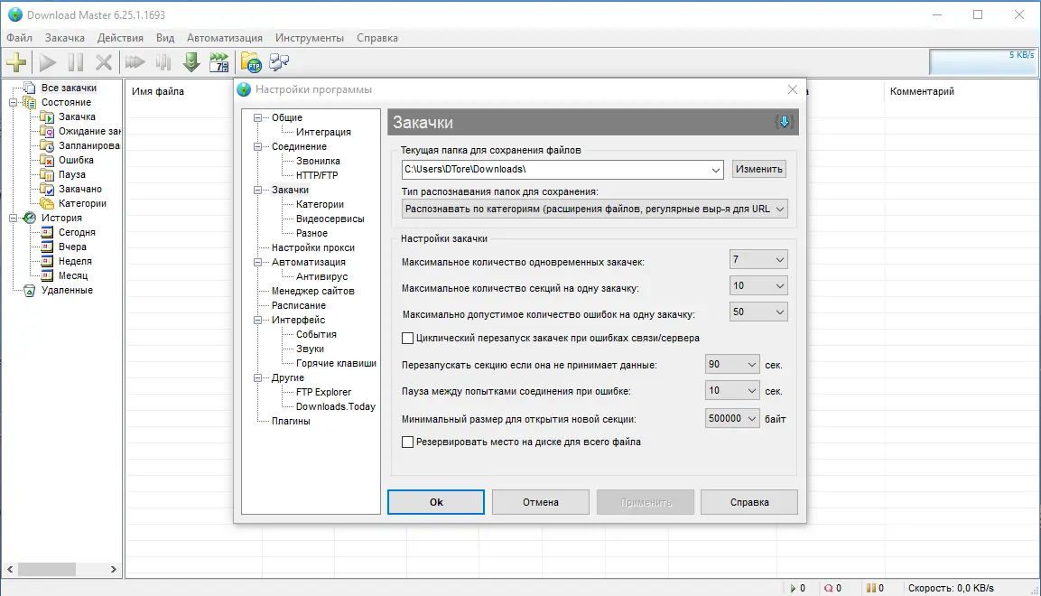Click the active downloads icon in status bar

point(793,588)
